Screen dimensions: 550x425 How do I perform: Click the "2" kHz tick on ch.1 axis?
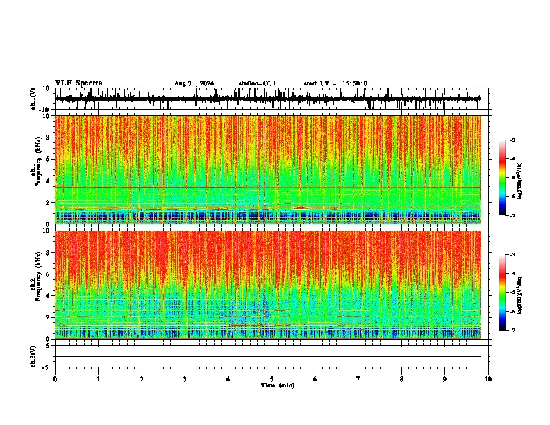click(x=49, y=203)
